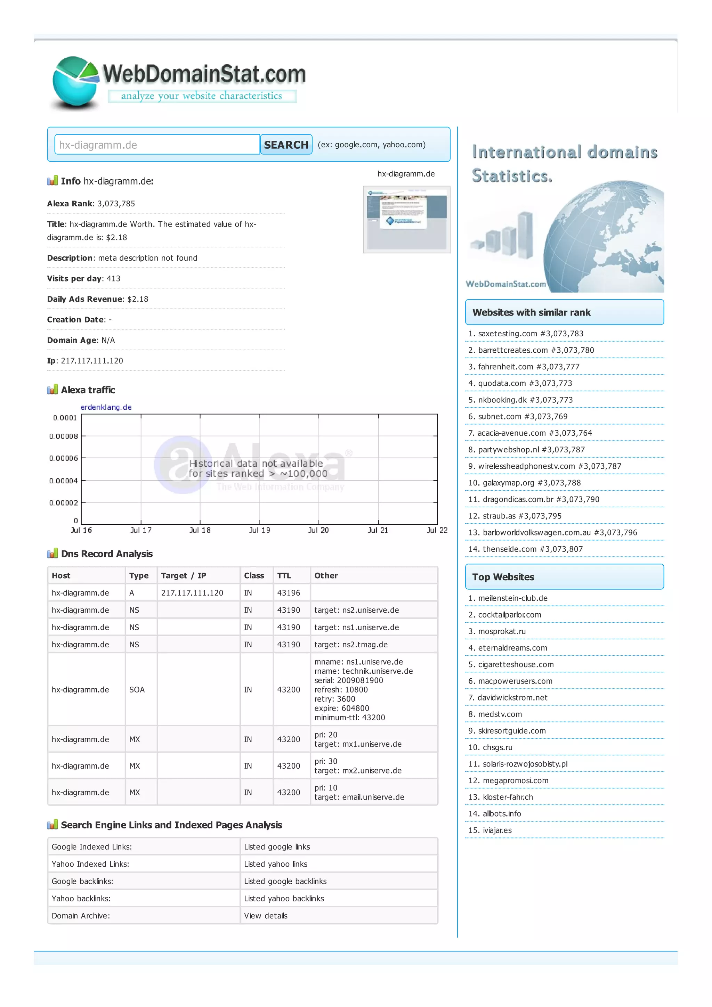Open allbots.info link

click(x=502, y=813)
